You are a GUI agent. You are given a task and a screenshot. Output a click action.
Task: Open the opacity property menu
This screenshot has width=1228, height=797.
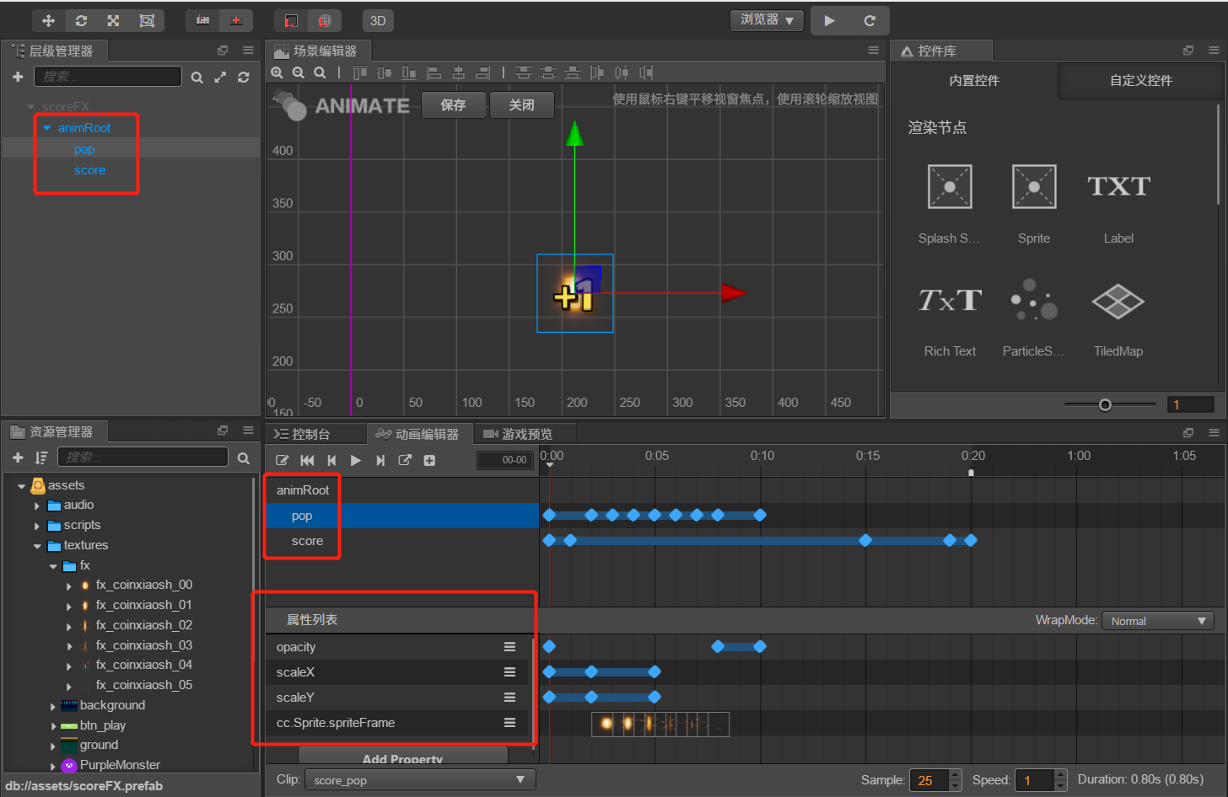[509, 647]
